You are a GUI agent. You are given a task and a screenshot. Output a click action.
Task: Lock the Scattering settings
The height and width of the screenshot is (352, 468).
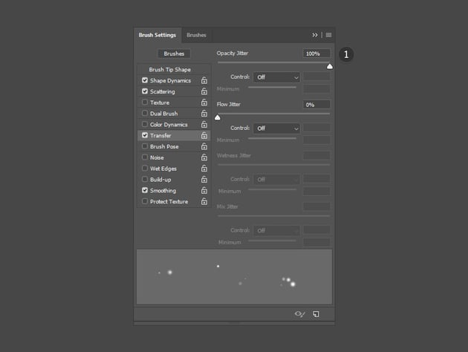pos(204,91)
